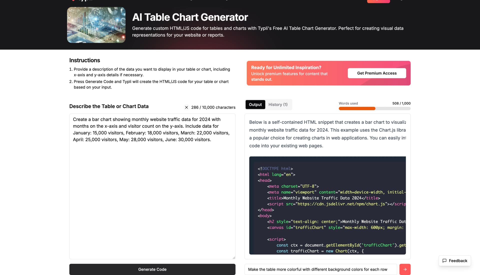This screenshot has width=480, height=275.
Task: Click the 'Describe the Table or Chart Data' label
Action: 109,106
